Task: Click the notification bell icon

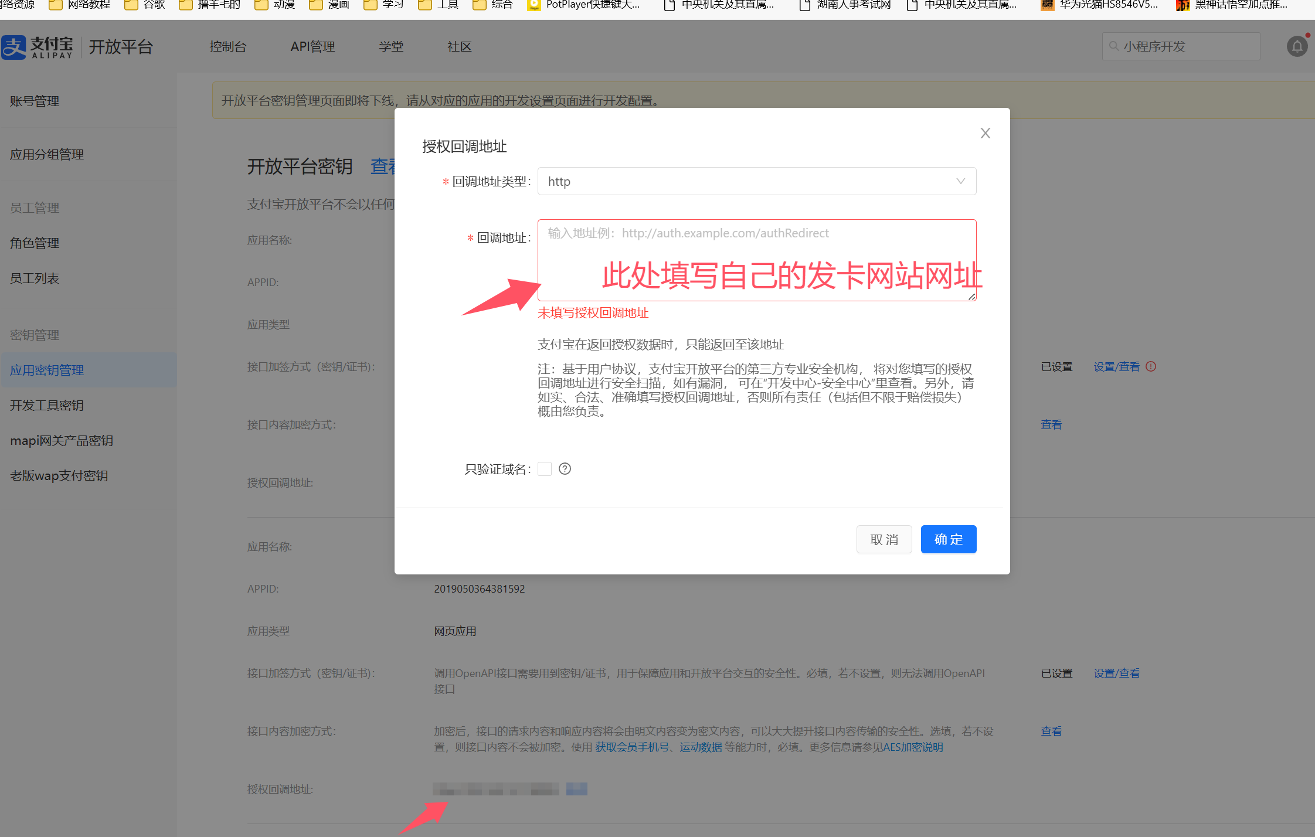Action: tap(1297, 46)
